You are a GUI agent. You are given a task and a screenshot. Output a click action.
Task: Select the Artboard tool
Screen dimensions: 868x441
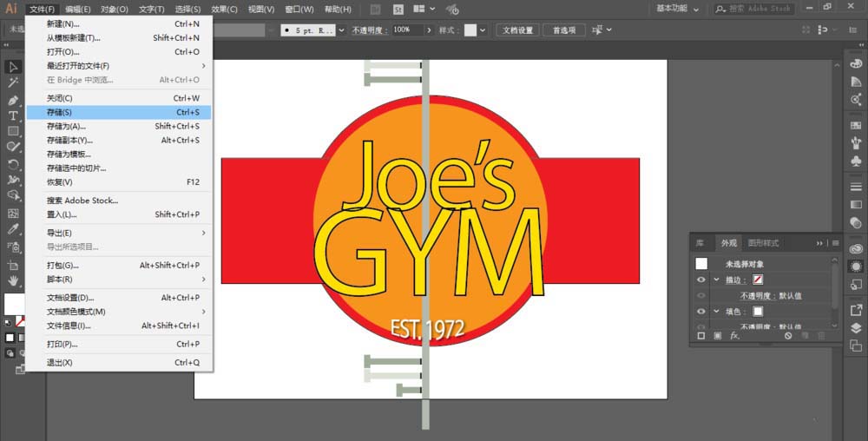(x=13, y=265)
